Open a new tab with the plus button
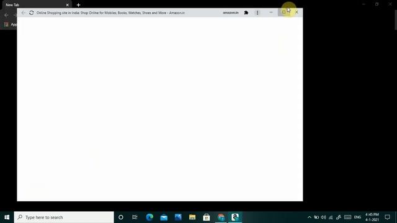 pyautogui.click(x=79, y=5)
